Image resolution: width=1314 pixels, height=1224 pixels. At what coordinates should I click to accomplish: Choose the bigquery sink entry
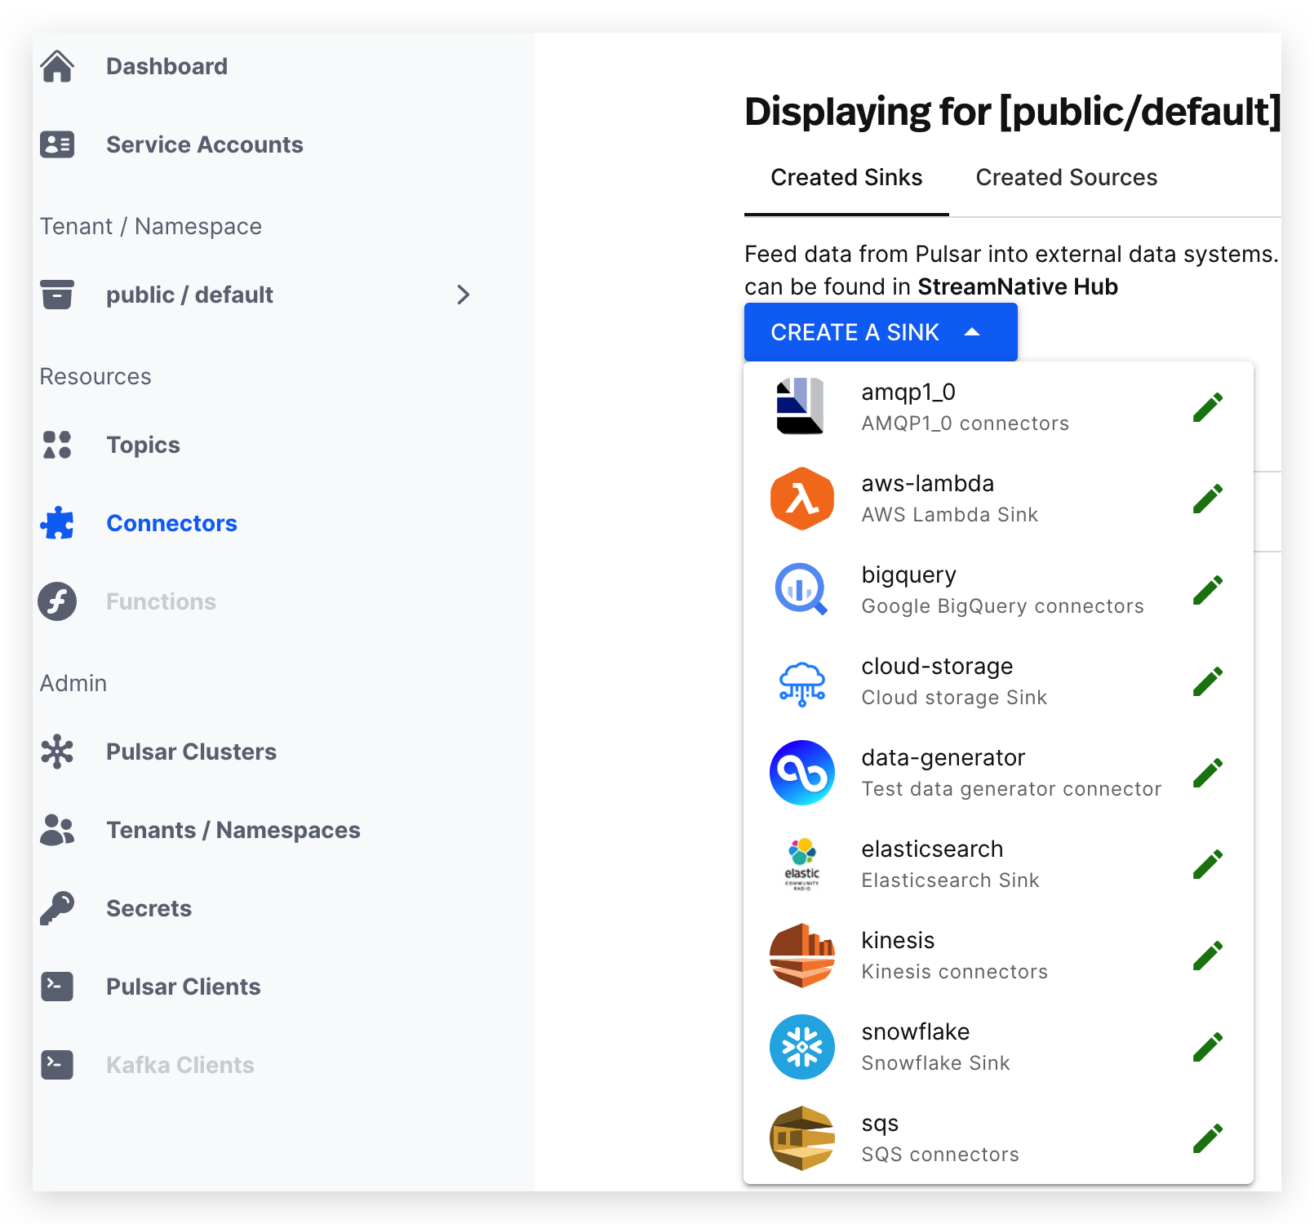[x=998, y=590]
